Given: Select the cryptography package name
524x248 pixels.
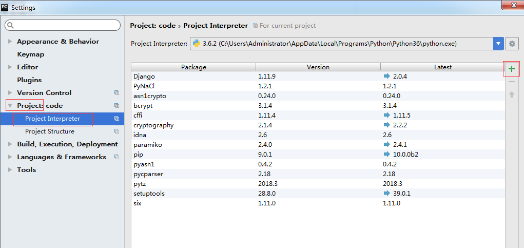Looking at the screenshot, I should click(153, 125).
